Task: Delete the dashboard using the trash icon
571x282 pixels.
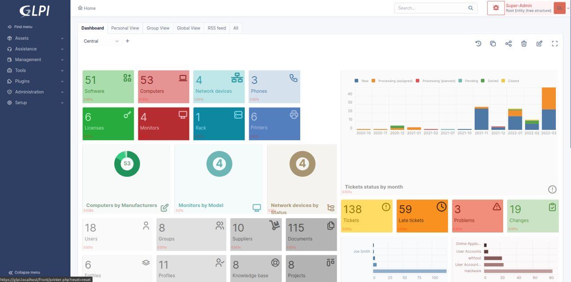Action: pos(524,43)
